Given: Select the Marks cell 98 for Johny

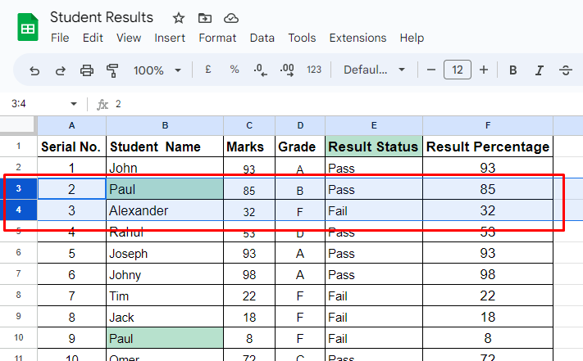Looking at the screenshot, I should (249, 274).
